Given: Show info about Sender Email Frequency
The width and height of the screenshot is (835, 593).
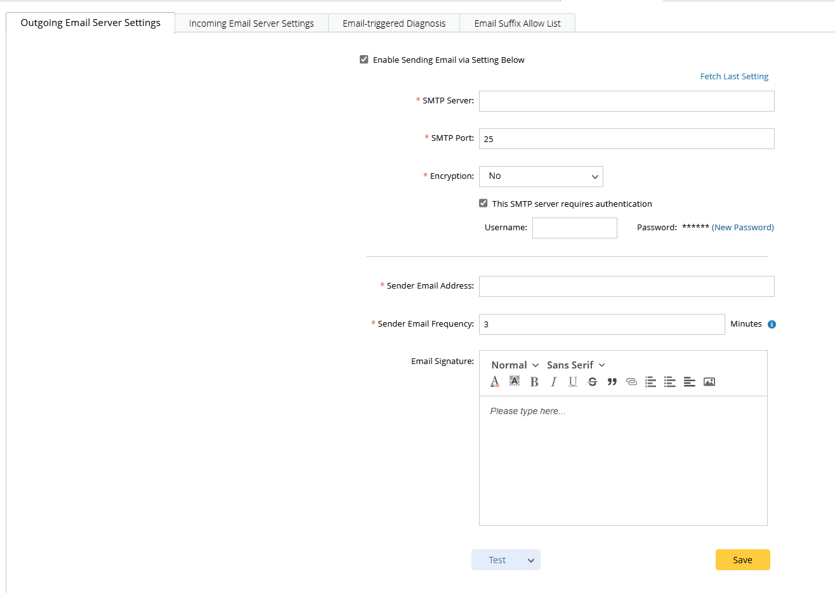Looking at the screenshot, I should click(772, 324).
